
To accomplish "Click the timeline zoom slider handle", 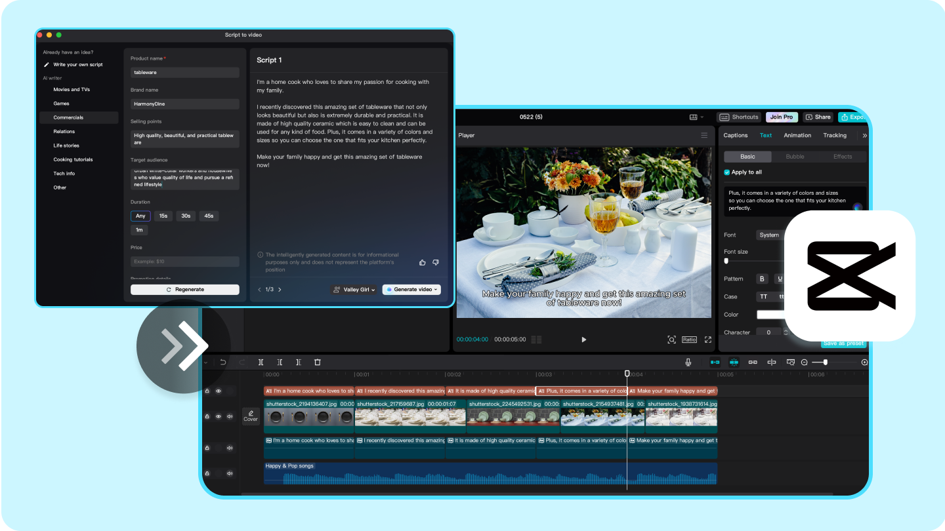I will 825,362.
